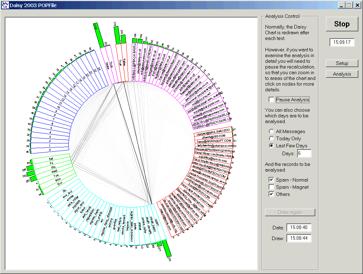The height and width of the screenshot is (274, 363).
Task: Enable the Pause Analysis checkbox
Action: pyautogui.click(x=272, y=100)
